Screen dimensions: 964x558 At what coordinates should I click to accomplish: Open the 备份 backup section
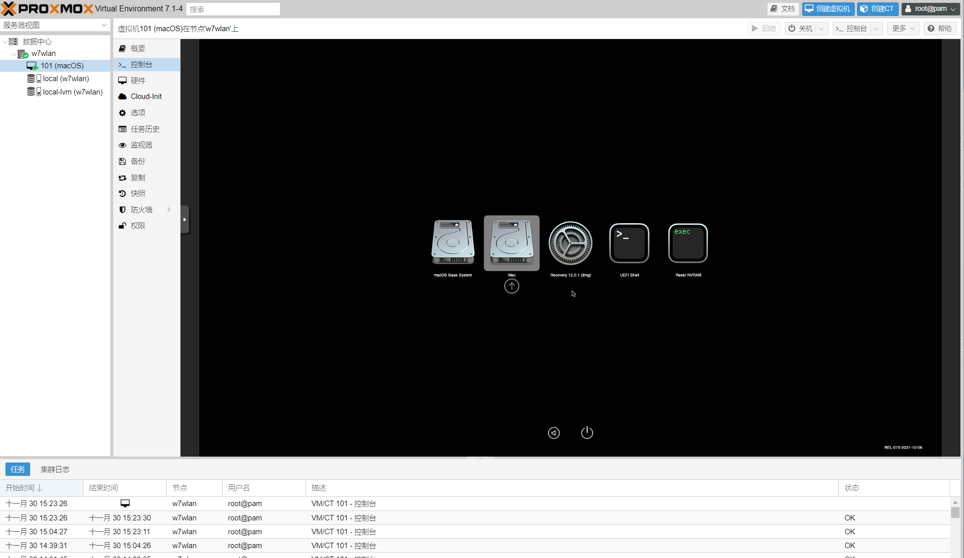coord(146,161)
